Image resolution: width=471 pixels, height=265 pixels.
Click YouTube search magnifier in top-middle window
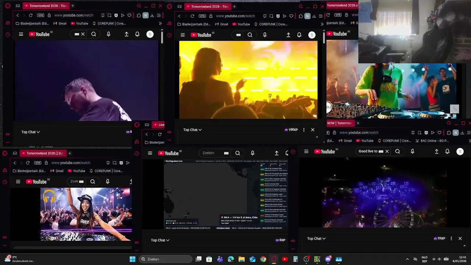[x=250, y=35]
